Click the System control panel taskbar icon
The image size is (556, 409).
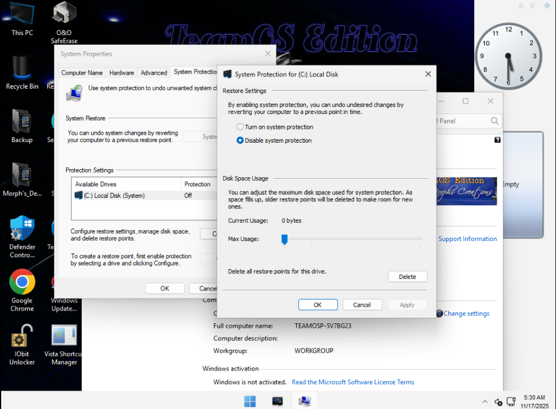305,401
